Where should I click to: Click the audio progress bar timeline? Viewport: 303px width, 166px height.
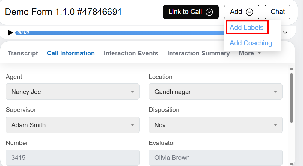tap(120, 33)
